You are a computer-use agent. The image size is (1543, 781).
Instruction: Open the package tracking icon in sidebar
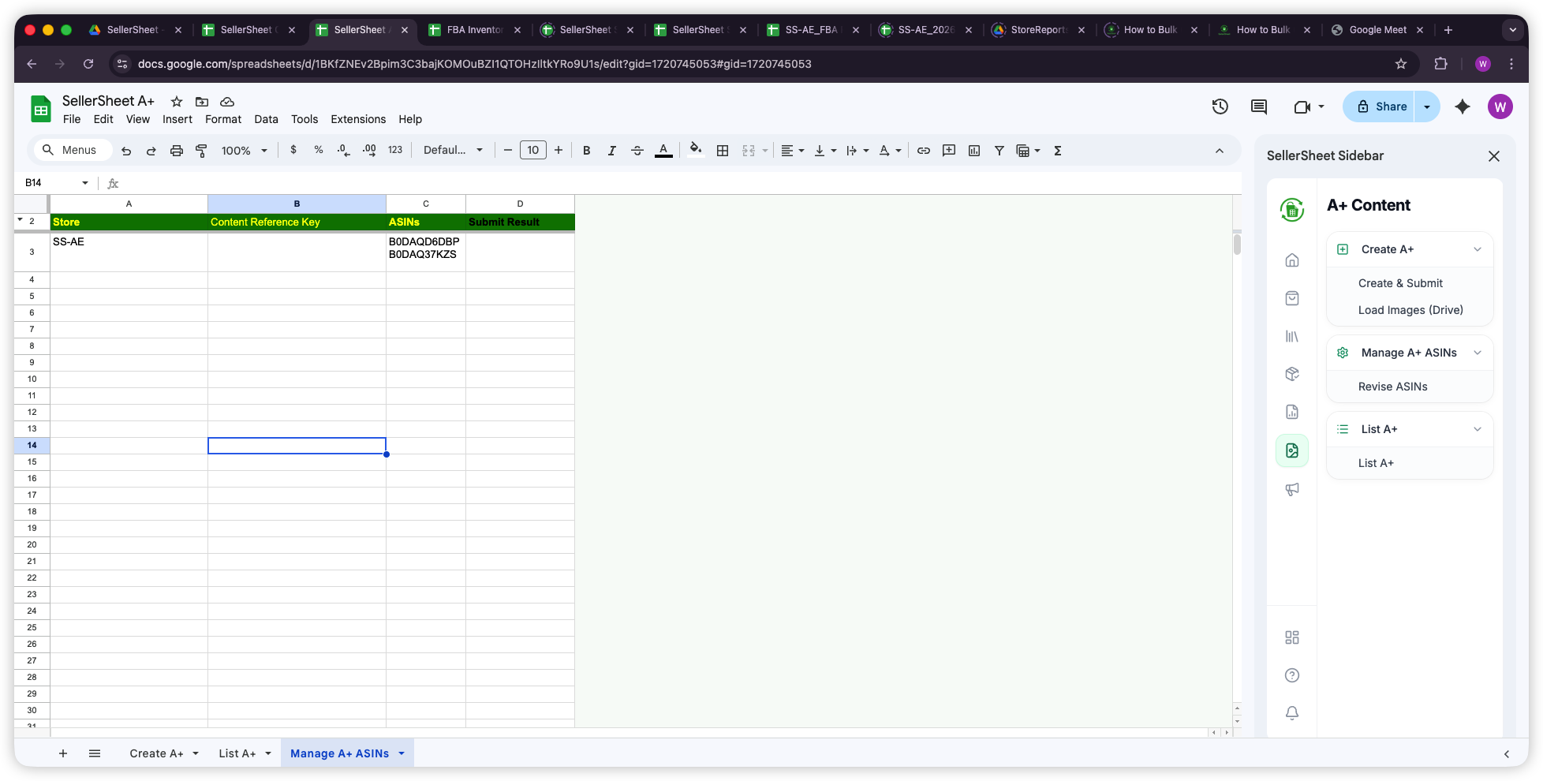coord(1292,374)
